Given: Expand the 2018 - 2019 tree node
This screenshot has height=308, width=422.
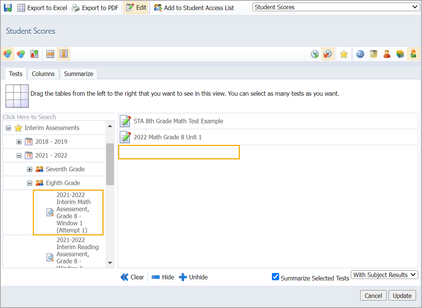Looking at the screenshot, I should click(19, 142).
